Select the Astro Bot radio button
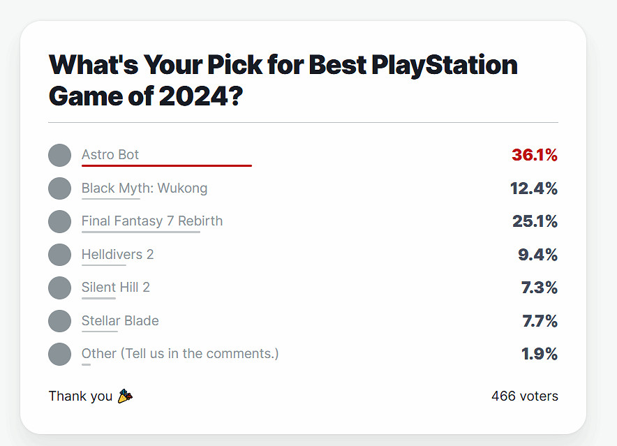617x446 pixels. click(60, 155)
